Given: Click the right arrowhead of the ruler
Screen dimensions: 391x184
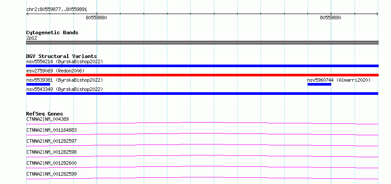Looking at the screenshot, I should coord(377,14).
